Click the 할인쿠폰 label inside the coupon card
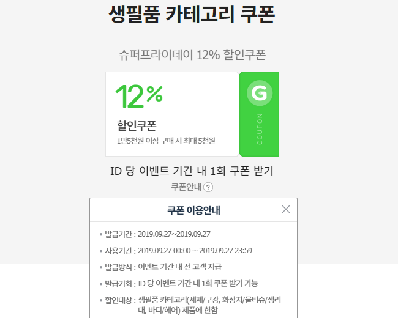This screenshot has width=398, height=318. (137, 126)
